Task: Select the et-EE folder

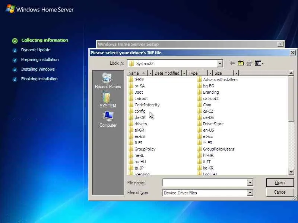Action: click(x=205, y=136)
